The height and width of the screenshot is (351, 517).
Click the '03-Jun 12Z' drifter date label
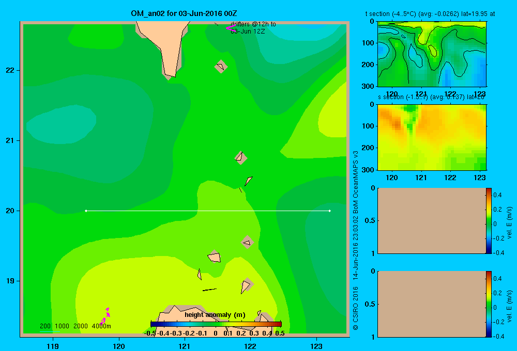(248, 31)
